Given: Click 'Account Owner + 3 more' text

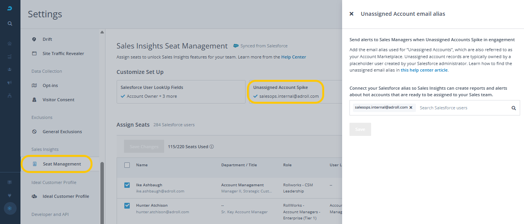Looking at the screenshot, I should pyautogui.click(x=152, y=96).
